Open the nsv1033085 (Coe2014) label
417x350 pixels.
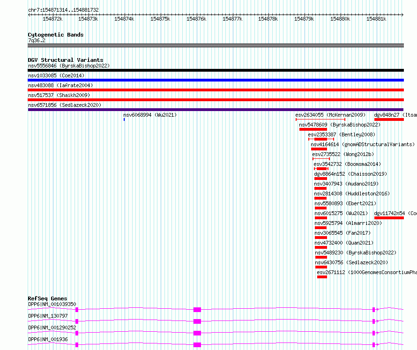pos(56,75)
